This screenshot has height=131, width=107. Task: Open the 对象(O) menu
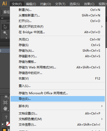(x=45, y=4)
